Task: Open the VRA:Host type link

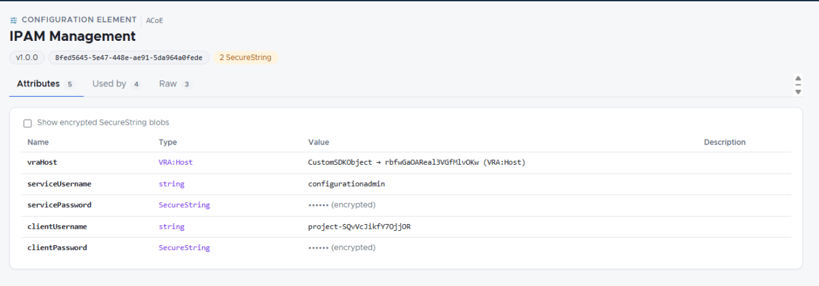Action: click(x=176, y=163)
